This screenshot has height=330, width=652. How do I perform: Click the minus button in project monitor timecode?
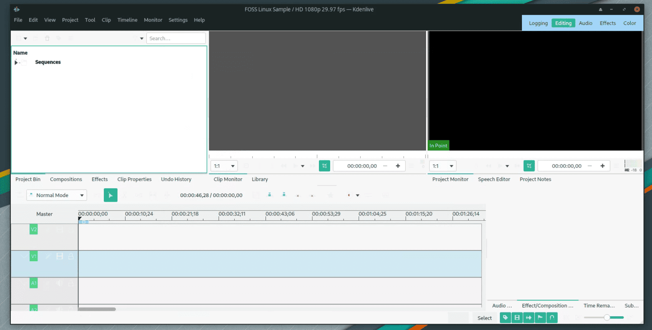[590, 166]
